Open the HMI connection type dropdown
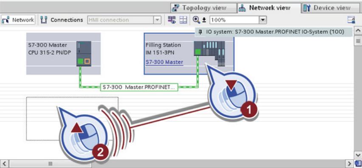This screenshot has height=168, width=362. (157, 20)
